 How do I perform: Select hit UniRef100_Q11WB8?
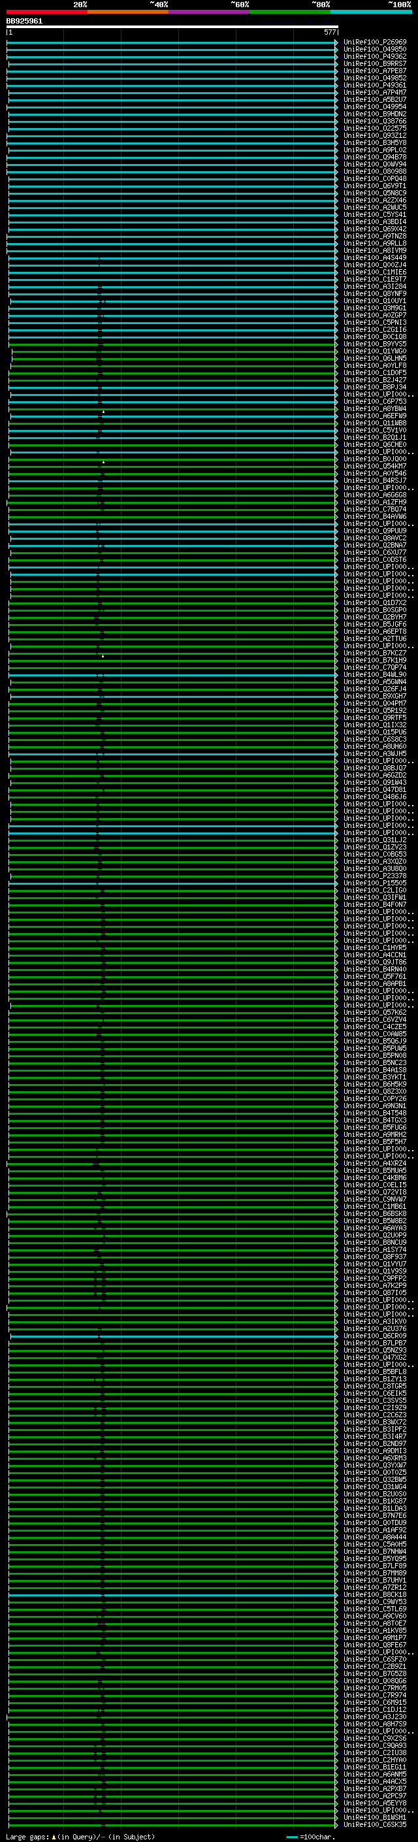tap(375, 423)
